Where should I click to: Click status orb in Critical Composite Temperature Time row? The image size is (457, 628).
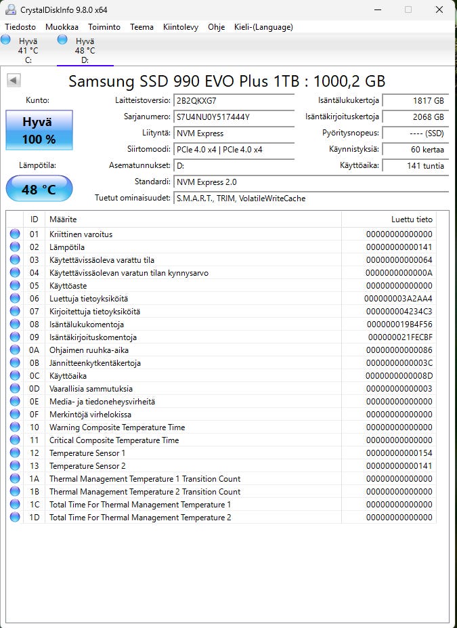pos(15,440)
